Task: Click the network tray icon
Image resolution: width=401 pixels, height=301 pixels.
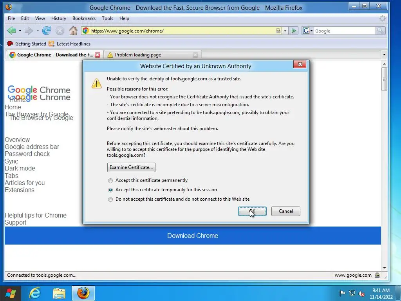Action: (352, 293)
